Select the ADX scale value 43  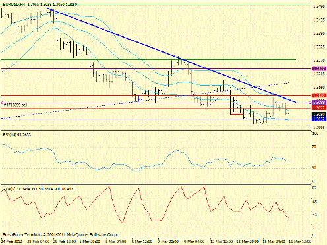click(314, 215)
